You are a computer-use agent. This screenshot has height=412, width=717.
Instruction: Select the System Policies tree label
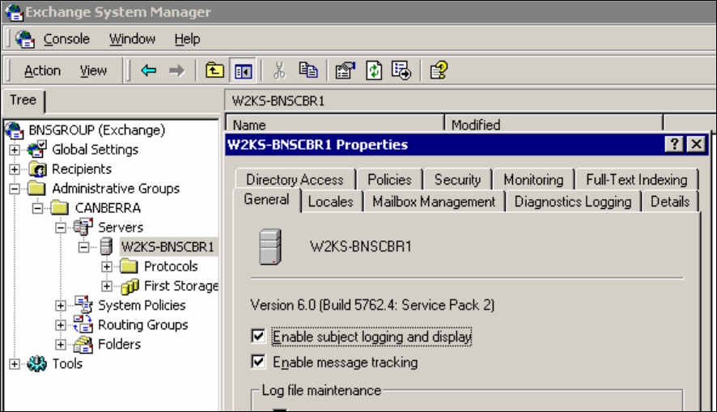142,305
